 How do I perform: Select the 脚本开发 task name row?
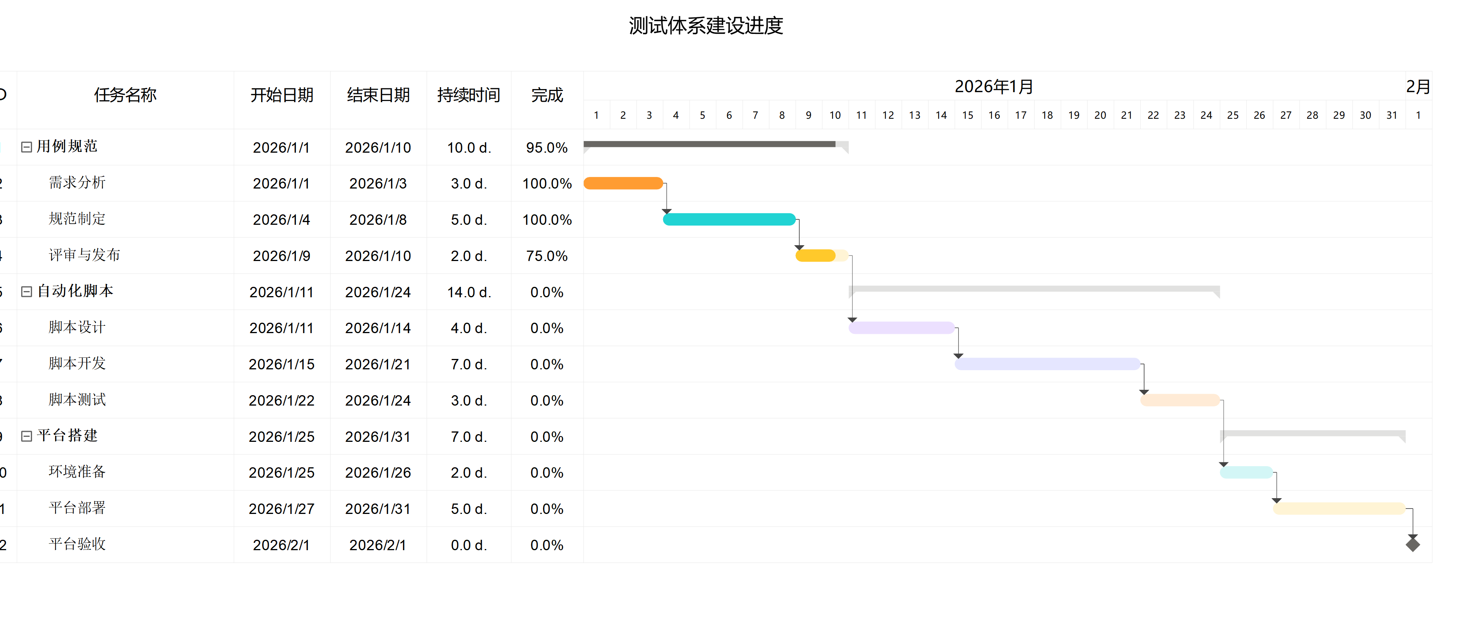tap(77, 364)
